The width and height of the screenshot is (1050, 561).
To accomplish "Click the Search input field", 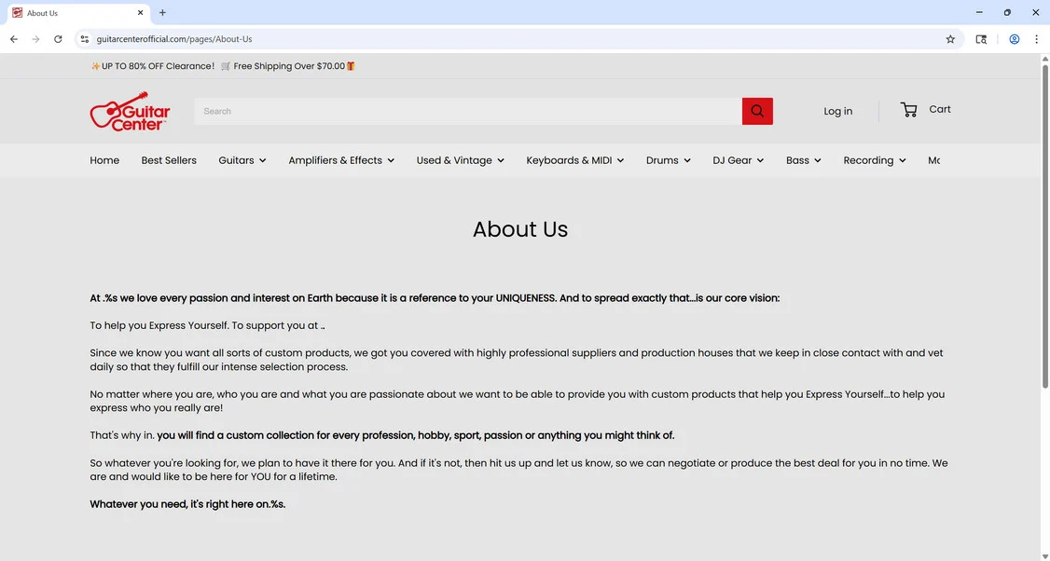I will coord(467,111).
